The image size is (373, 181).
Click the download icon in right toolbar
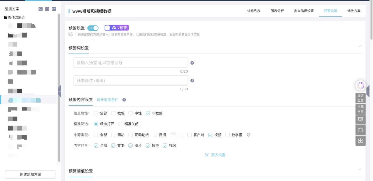(x=360, y=141)
